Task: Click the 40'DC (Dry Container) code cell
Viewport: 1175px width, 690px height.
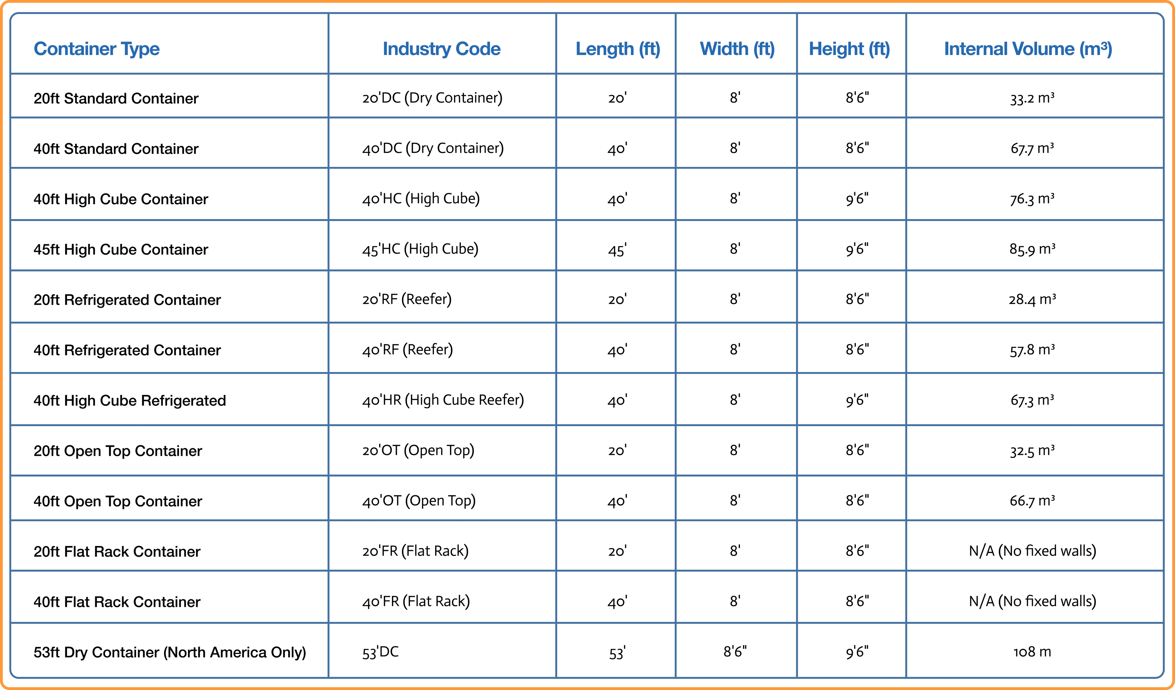Action: [x=433, y=148]
